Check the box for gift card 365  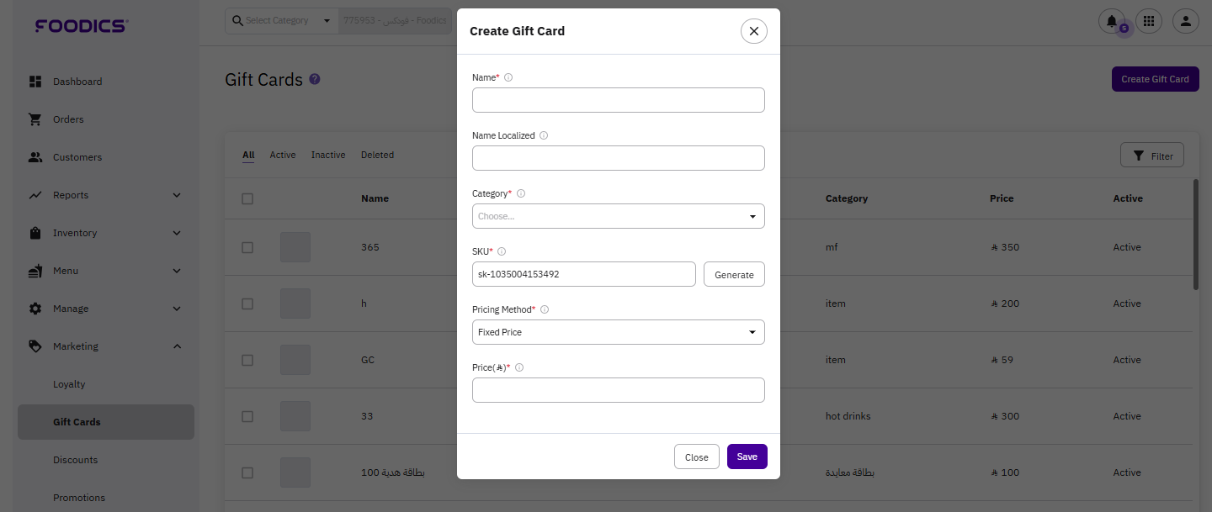(x=247, y=247)
